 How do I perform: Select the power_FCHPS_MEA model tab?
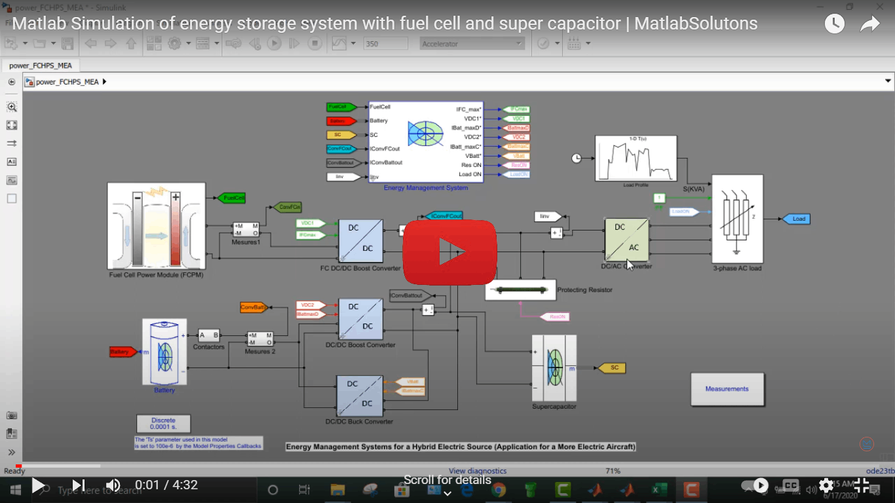tap(41, 65)
